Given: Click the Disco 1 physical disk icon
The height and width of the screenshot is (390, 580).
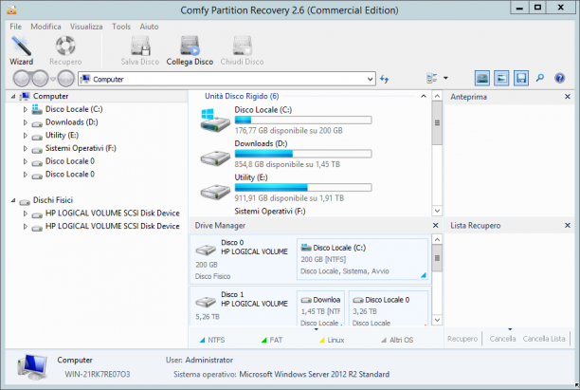Looking at the screenshot, I should tap(206, 302).
